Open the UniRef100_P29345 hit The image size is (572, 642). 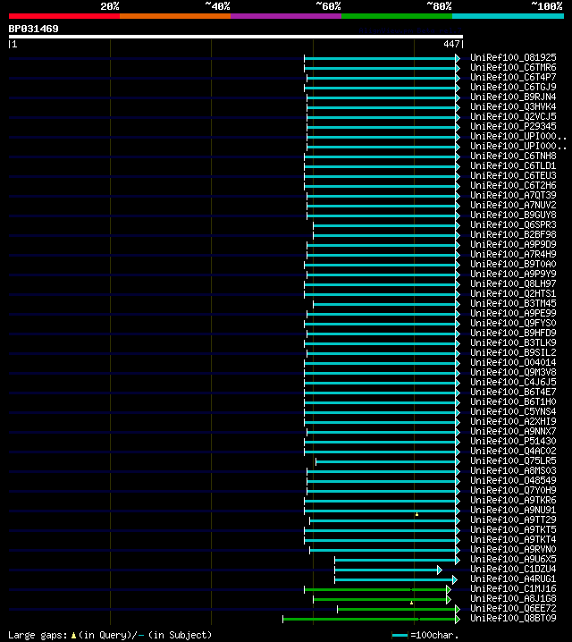tap(513, 126)
